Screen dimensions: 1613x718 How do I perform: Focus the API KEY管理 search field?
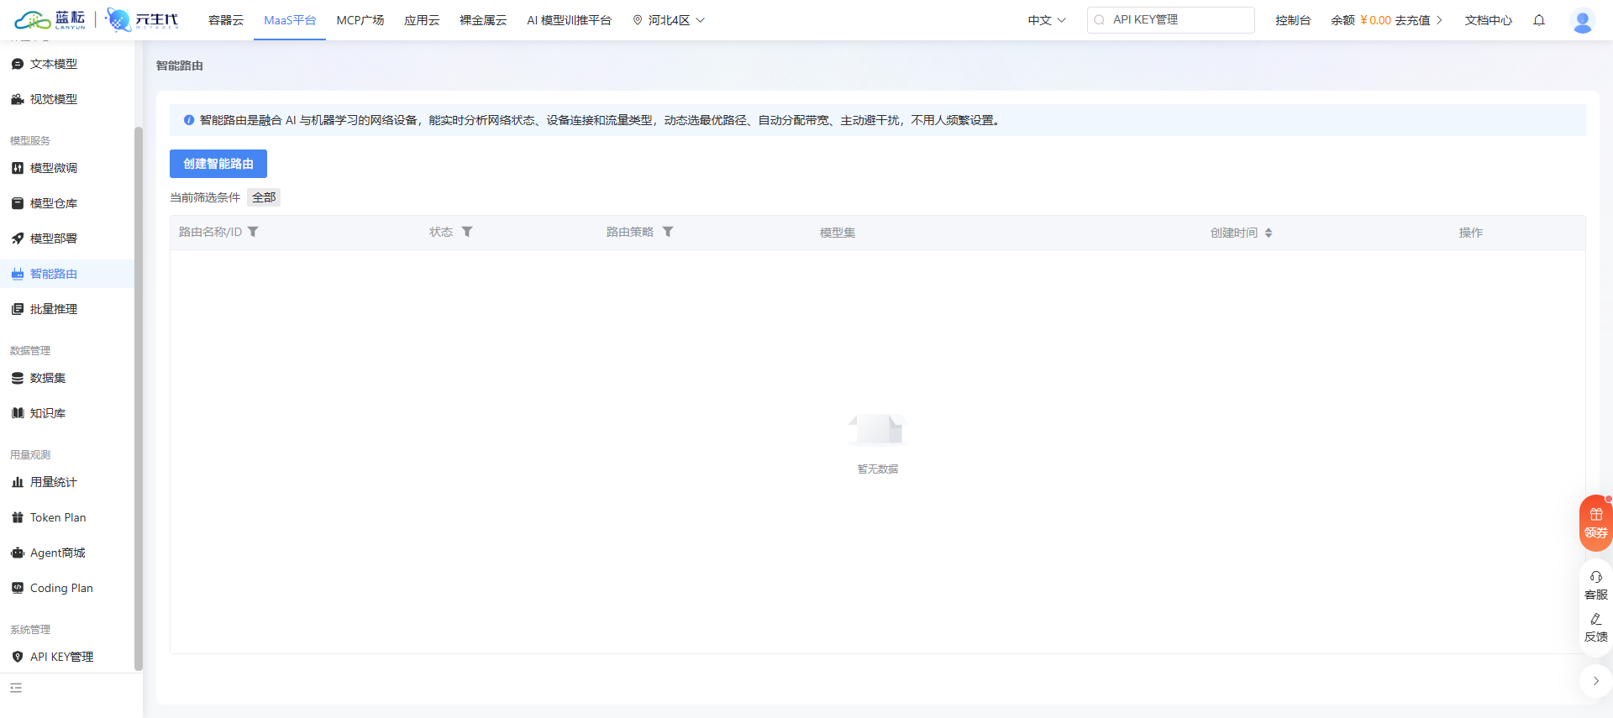(1171, 20)
